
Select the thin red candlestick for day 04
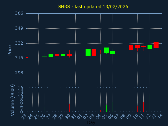pyautogui.click(x=100, y=51)
